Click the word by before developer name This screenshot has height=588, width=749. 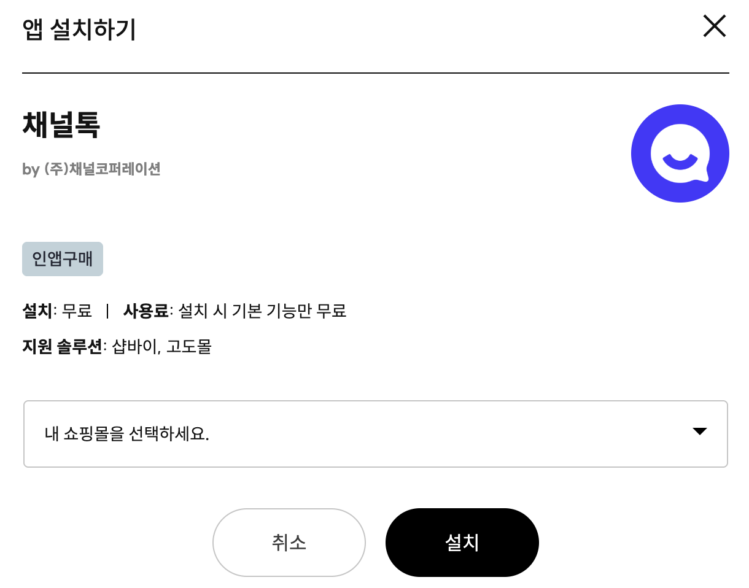[x=31, y=169]
